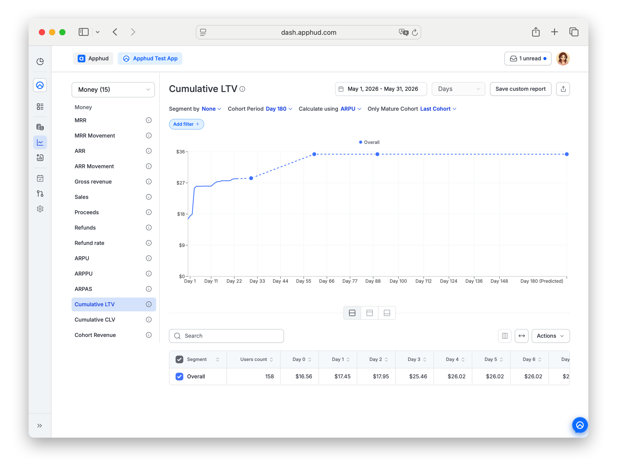The width and height of the screenshot is (617, 476).
Task: Switch to chart-only layout view
Action: [369, 313]
